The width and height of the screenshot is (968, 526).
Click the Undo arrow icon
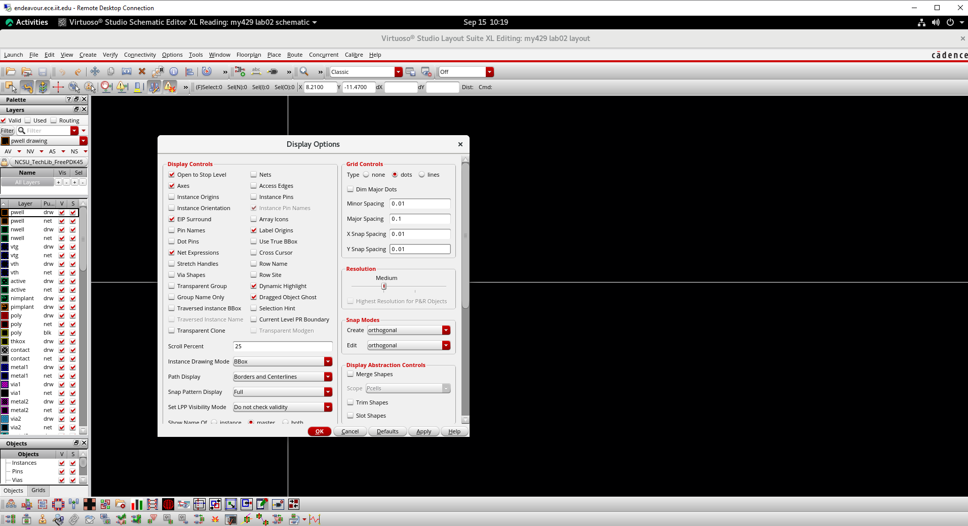pos(62,72)
